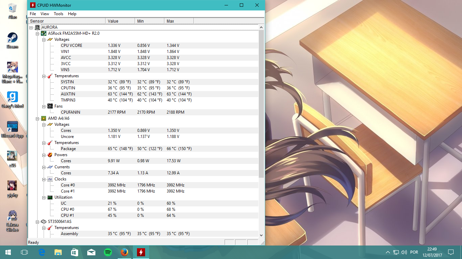
Task: Collapse the Fans section
Action: tap(44, 106)
